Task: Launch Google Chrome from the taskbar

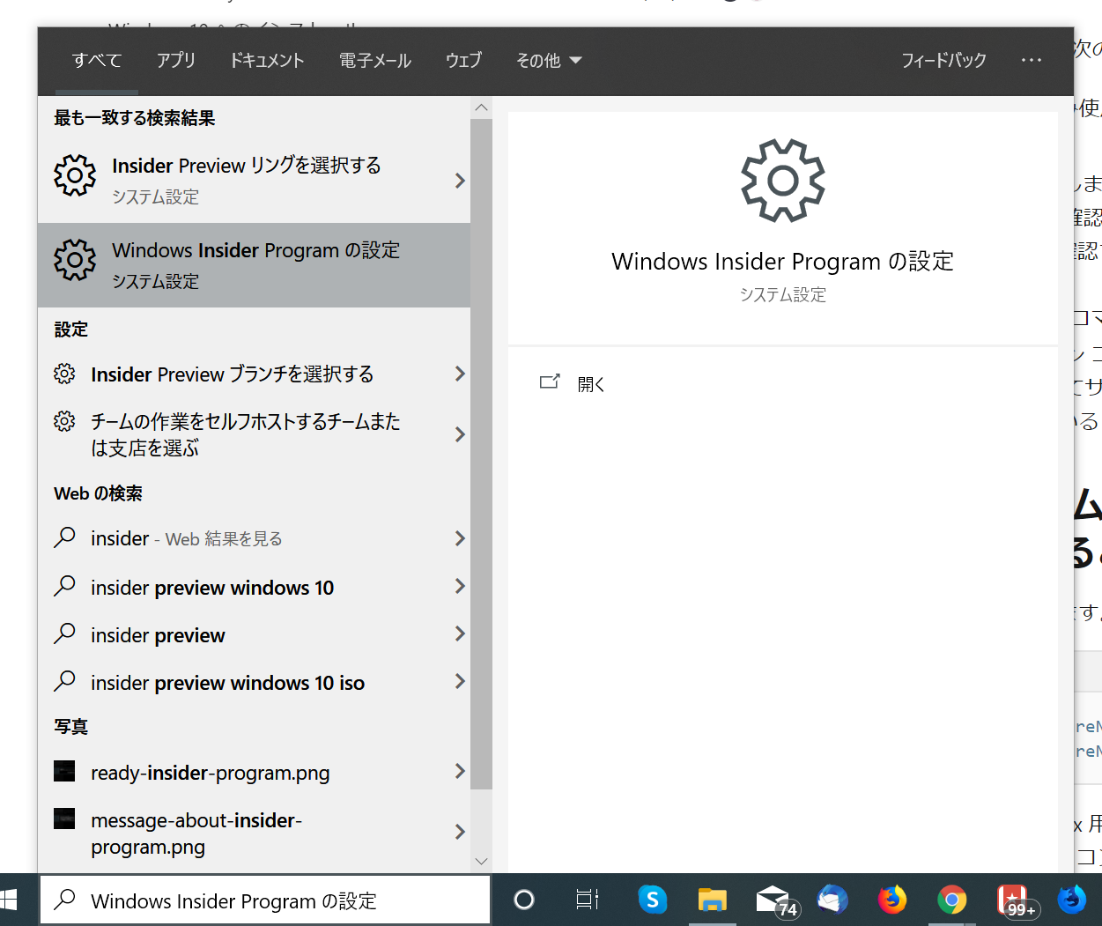Action: pos(951,900)
